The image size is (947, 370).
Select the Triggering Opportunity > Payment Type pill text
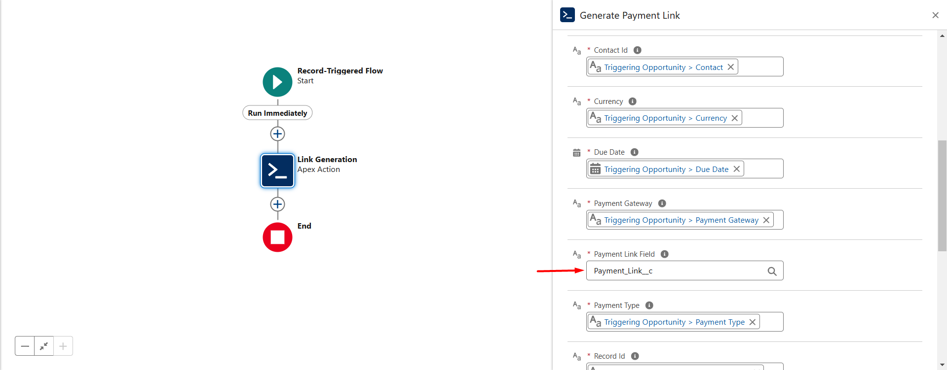point(674,322)
